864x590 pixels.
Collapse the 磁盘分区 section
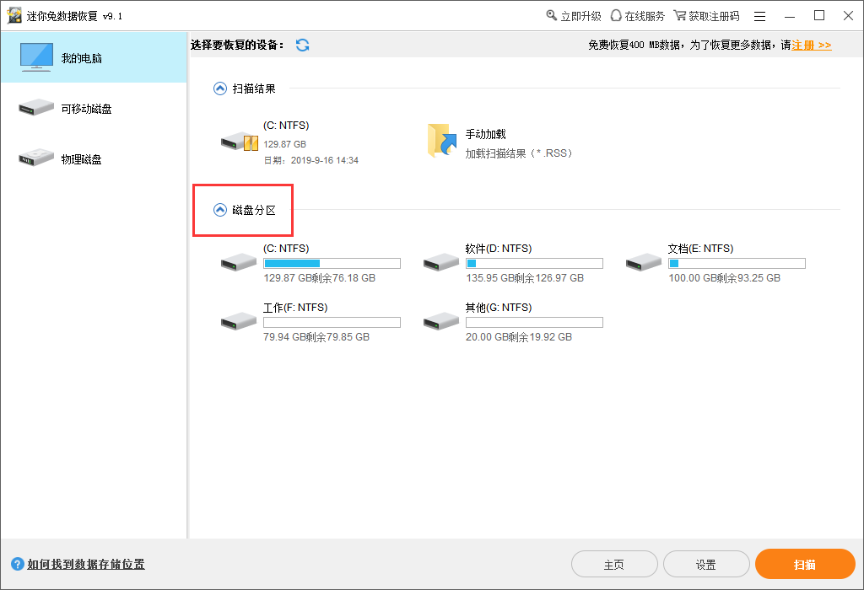(x=220, y=210)
